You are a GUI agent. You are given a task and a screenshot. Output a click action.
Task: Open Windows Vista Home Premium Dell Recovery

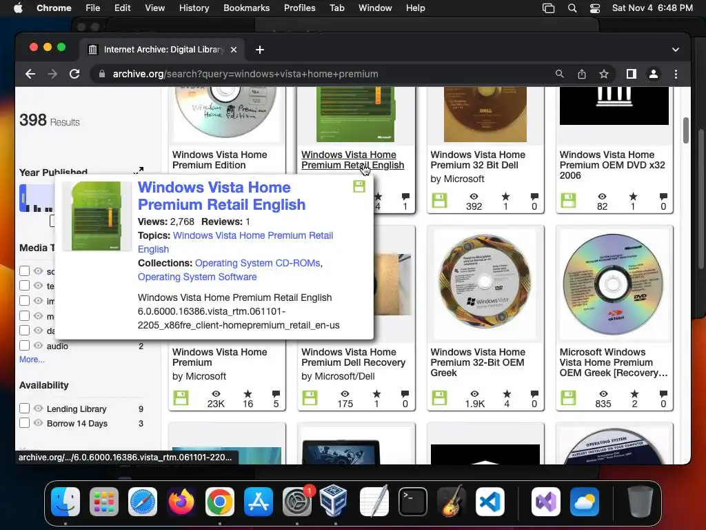[353, 357]
